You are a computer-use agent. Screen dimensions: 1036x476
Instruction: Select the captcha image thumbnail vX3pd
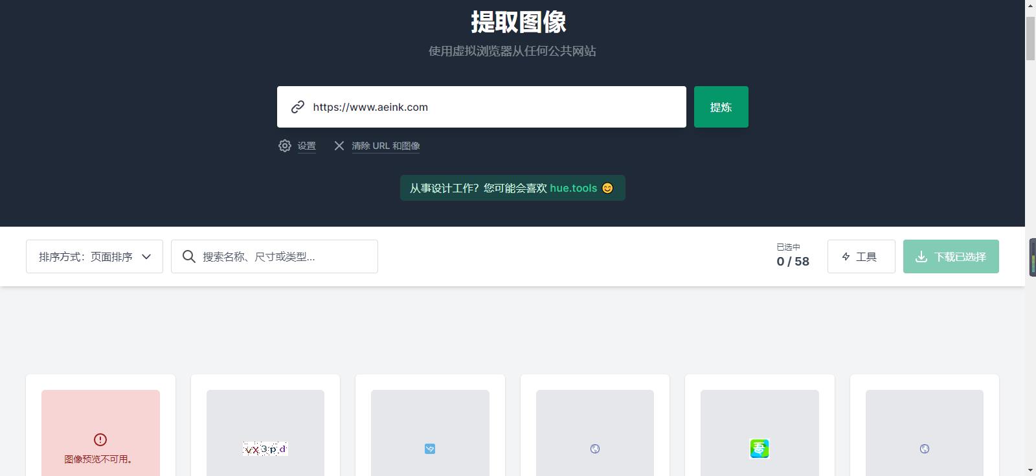[265, 449]
